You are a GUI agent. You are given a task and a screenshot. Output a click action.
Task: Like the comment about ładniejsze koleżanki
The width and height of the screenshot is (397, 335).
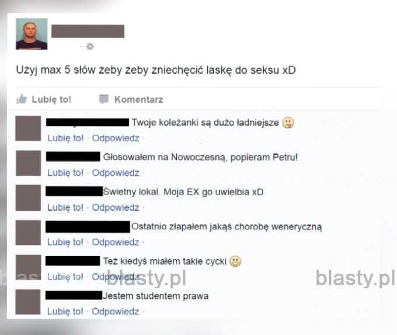[65, 138]
